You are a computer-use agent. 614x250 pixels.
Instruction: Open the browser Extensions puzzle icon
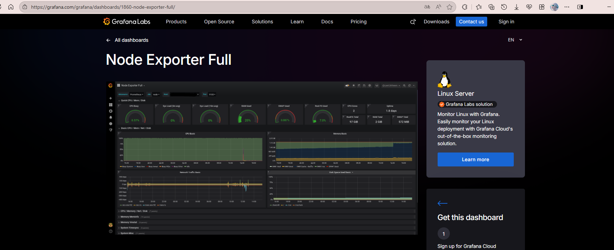point(465,7)
